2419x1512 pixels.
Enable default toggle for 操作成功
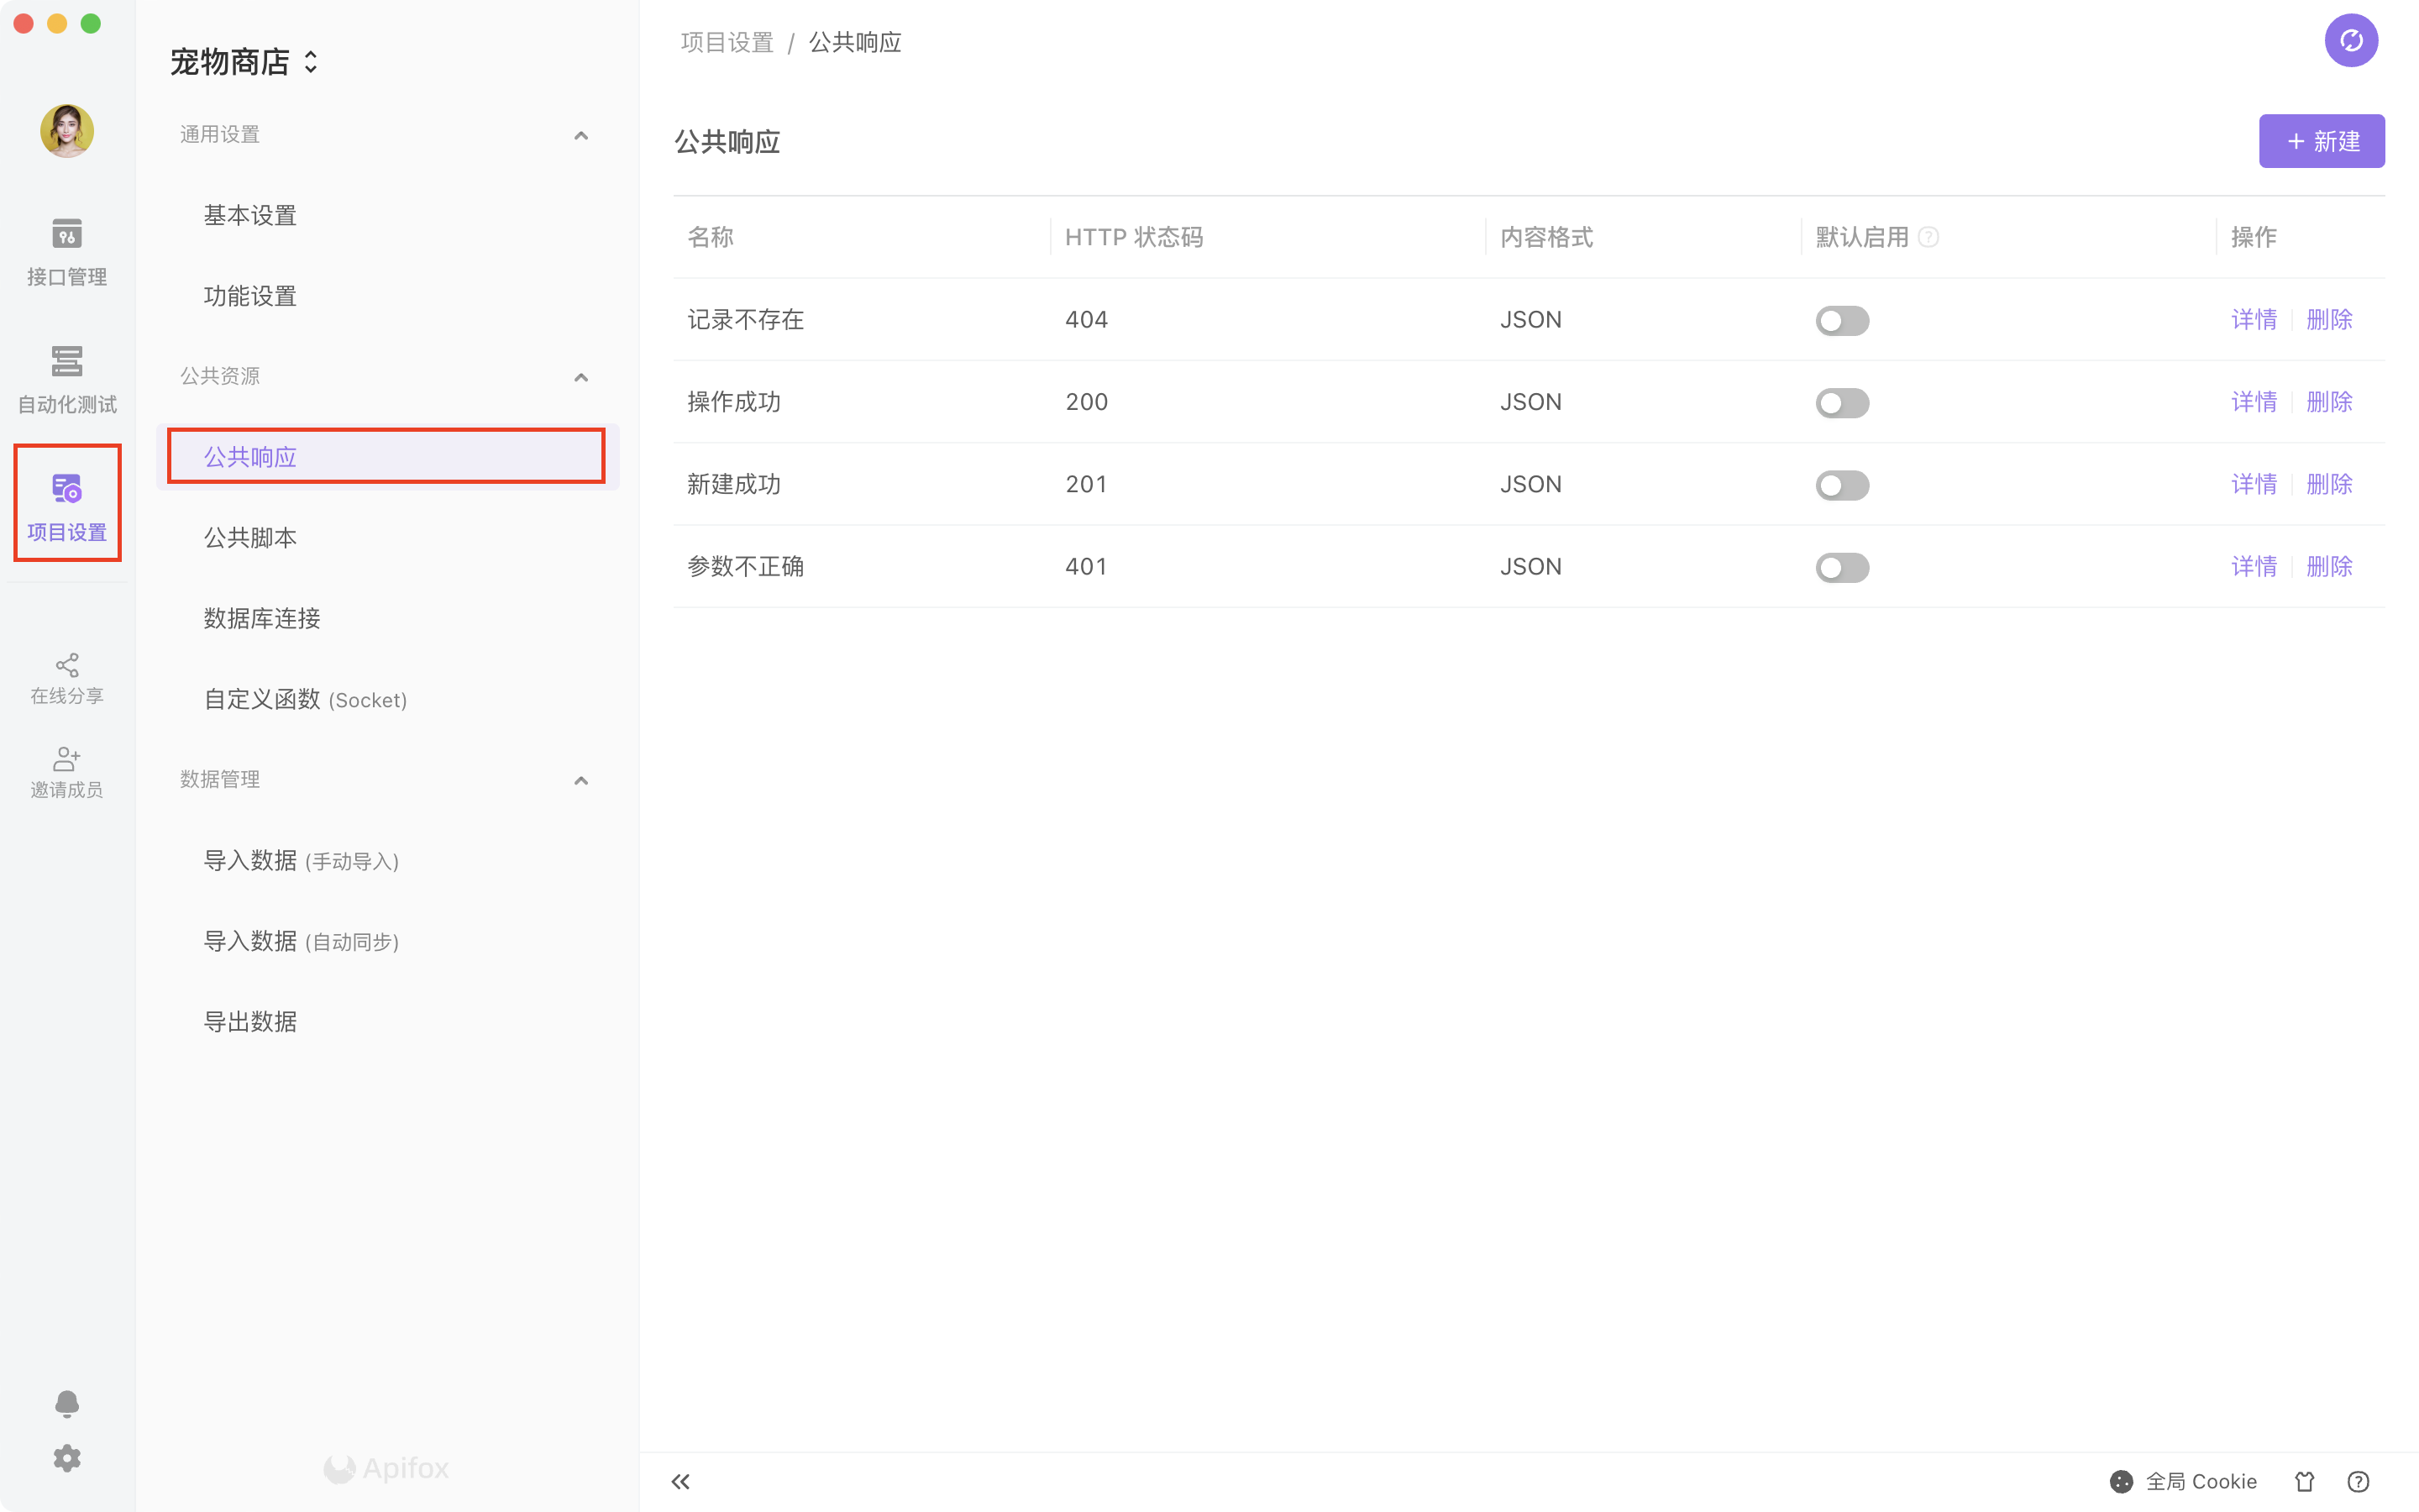click(x=1841, y=403)
